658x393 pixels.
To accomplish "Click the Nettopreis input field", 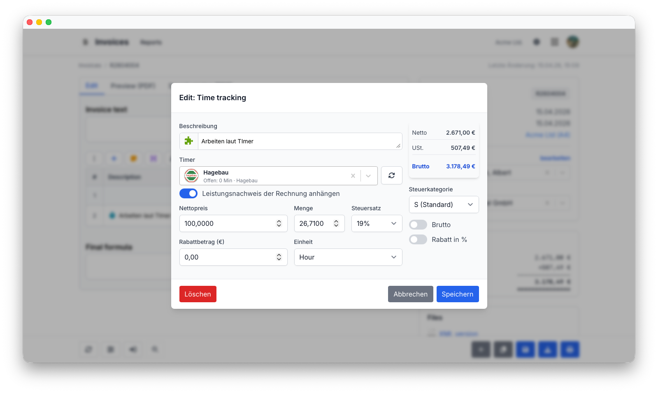I will (x=233, y=223).
